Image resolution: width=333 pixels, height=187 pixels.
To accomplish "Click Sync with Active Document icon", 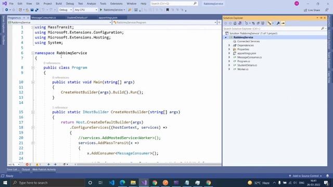I will tap(253, 23).
